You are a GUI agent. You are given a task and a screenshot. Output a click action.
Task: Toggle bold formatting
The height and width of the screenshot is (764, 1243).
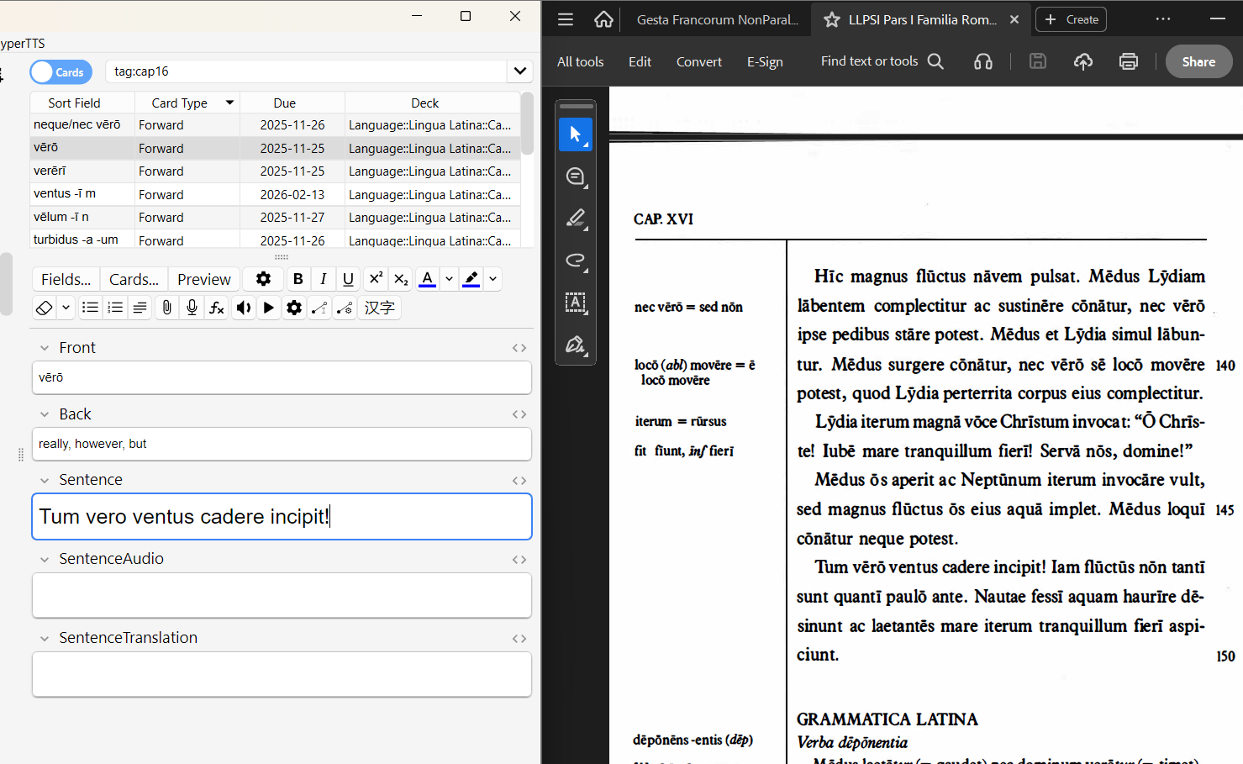(x=298, y=279)
